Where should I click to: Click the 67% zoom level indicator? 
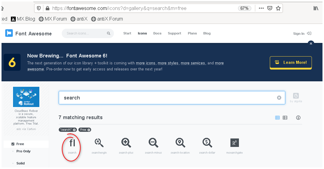pyautogui.click(x=244, y=8)
